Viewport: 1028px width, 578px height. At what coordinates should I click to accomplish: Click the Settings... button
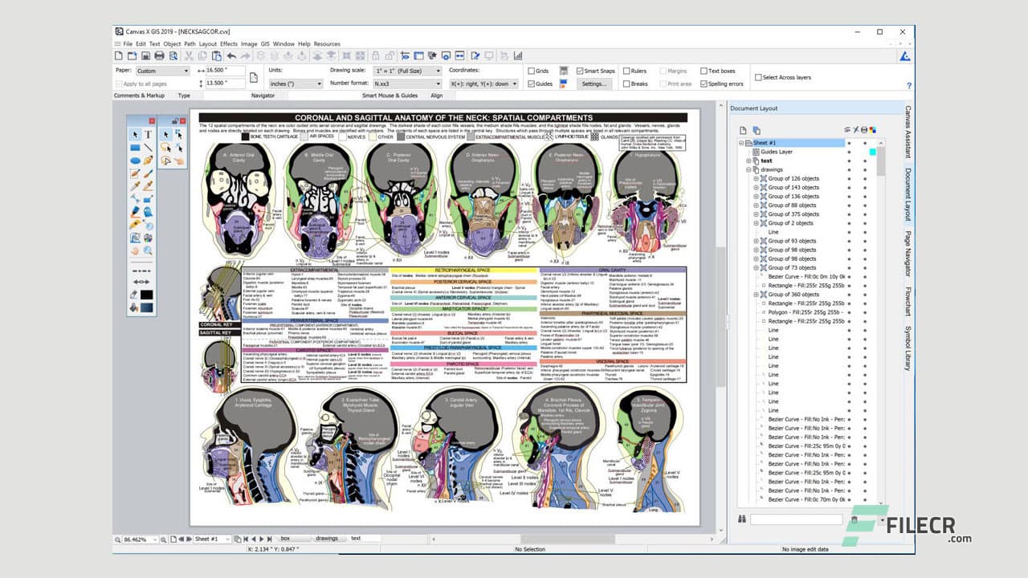(x=594, y=83)
